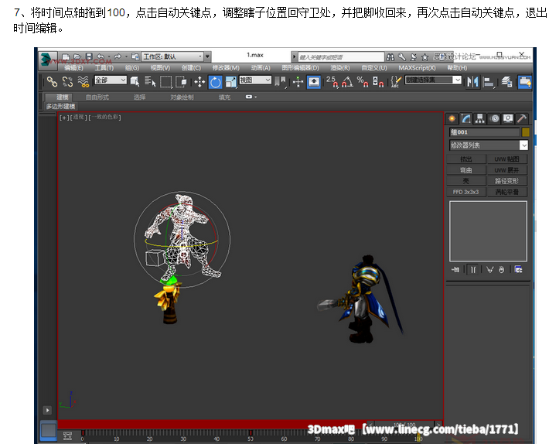Screen dimensions: 549x444
Task: Open Select by Name list tool
Action: (150, 81)
